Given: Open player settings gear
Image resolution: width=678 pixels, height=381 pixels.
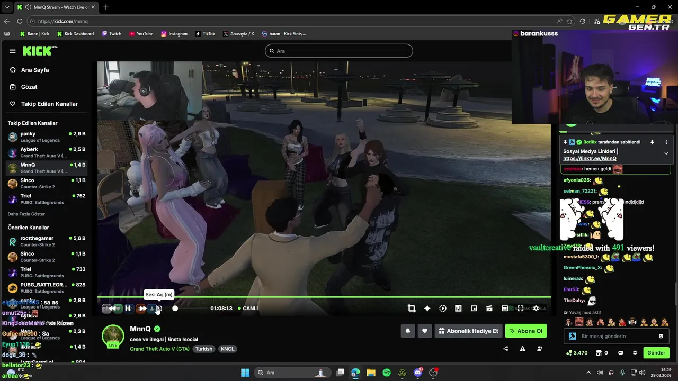Looking at the screenshot, I should pos(536,309).
